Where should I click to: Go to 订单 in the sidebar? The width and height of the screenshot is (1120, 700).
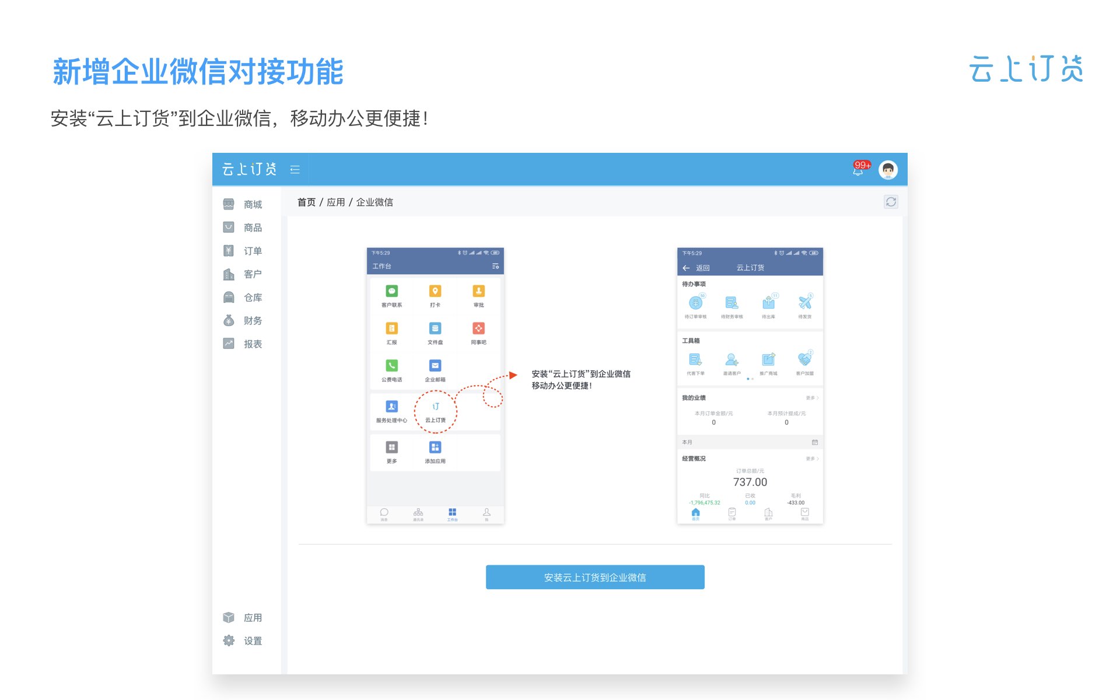[243, 251]
